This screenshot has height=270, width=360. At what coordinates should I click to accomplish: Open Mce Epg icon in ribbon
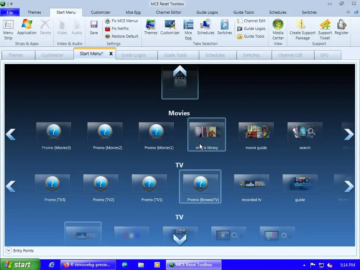pyautogui.click(x=188, y=30)
